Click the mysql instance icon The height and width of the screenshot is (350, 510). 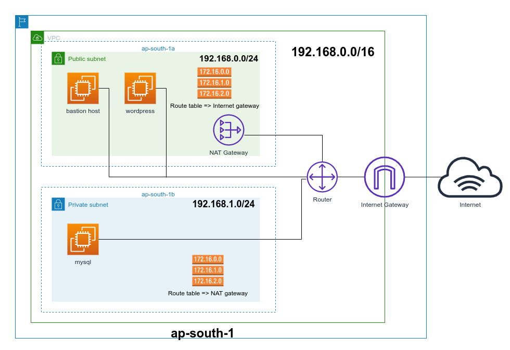[x=83, y=239]
